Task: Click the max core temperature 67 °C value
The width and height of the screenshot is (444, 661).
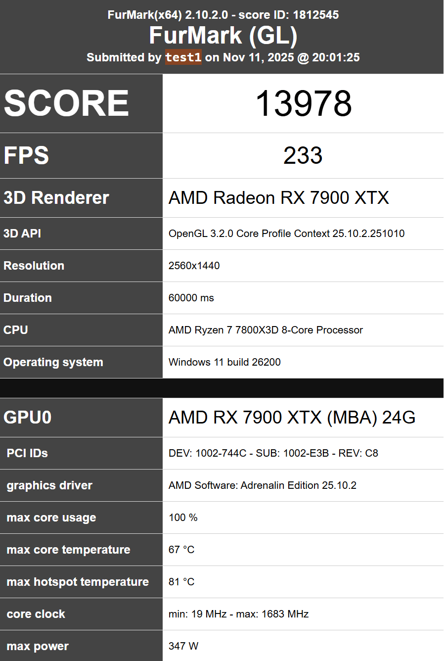Action: point(181,550)
